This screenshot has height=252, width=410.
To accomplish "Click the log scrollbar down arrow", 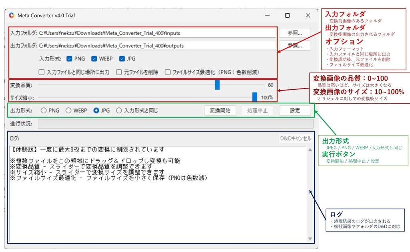I will (310, 238).
